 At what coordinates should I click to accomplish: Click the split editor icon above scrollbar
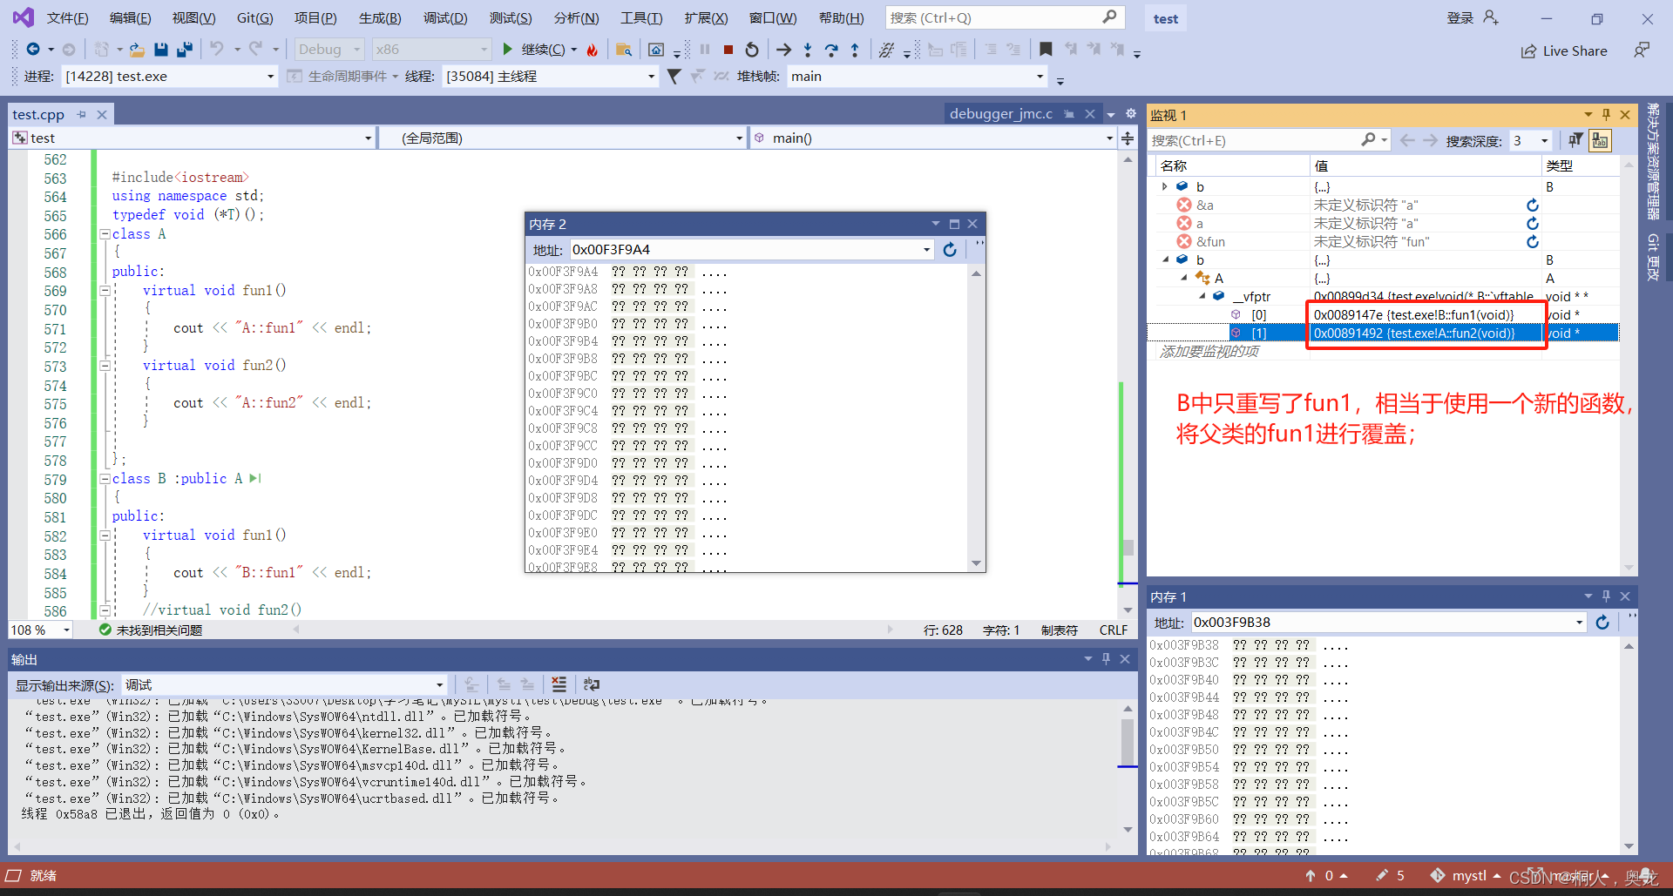[1128, 138]
